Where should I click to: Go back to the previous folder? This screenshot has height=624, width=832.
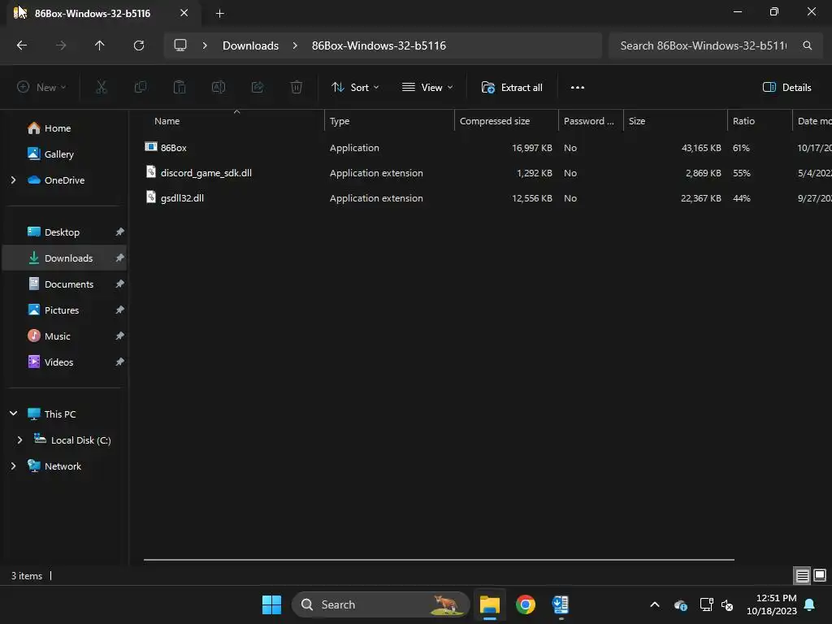pos(22,45)
